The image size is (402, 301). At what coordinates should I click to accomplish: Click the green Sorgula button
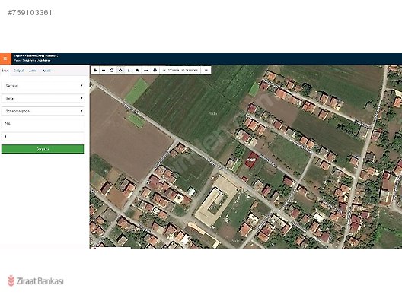43,149
